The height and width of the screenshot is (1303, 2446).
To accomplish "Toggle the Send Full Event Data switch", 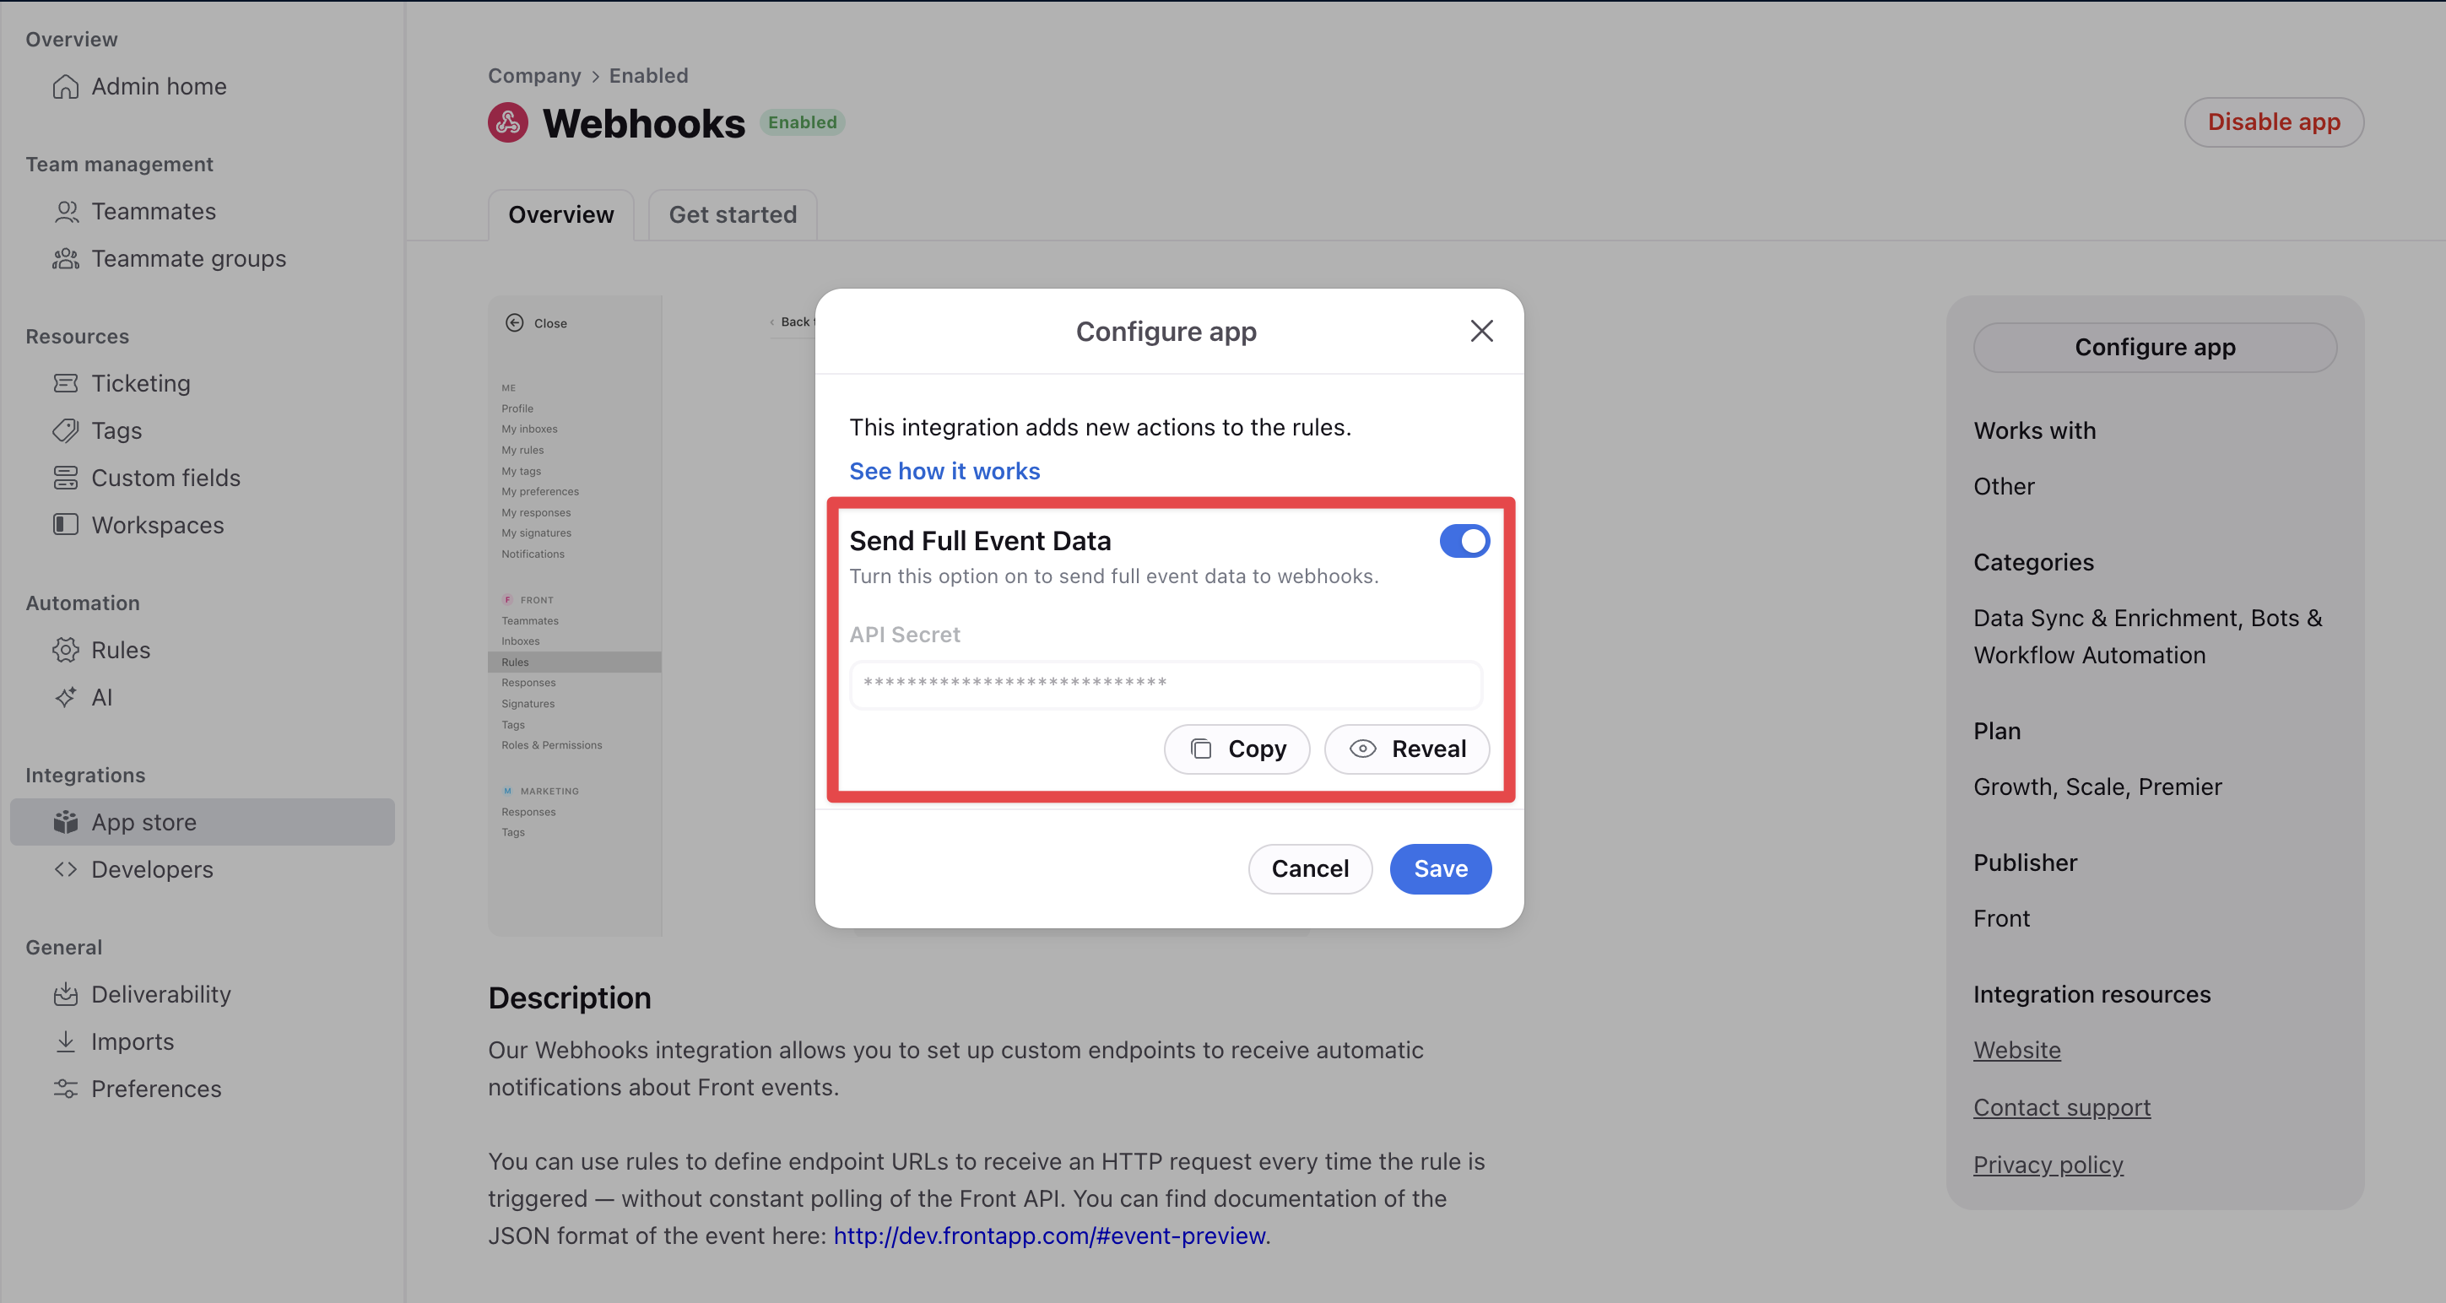I will [1464, 541].
